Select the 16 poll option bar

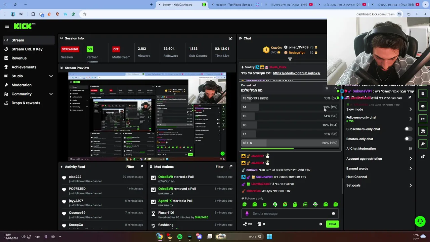pyautogui.click(x=290, y=125)
